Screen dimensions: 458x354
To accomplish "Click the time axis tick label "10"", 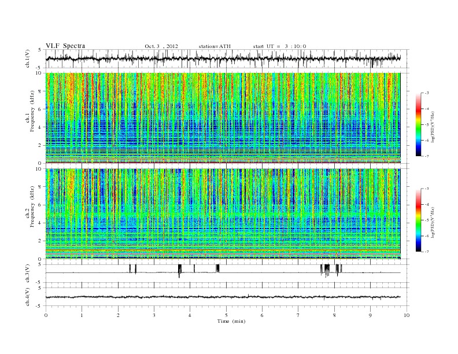I will click(407, 315).
